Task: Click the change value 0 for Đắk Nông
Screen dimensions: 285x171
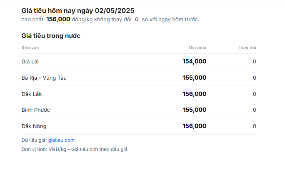Action: (255, 126)
